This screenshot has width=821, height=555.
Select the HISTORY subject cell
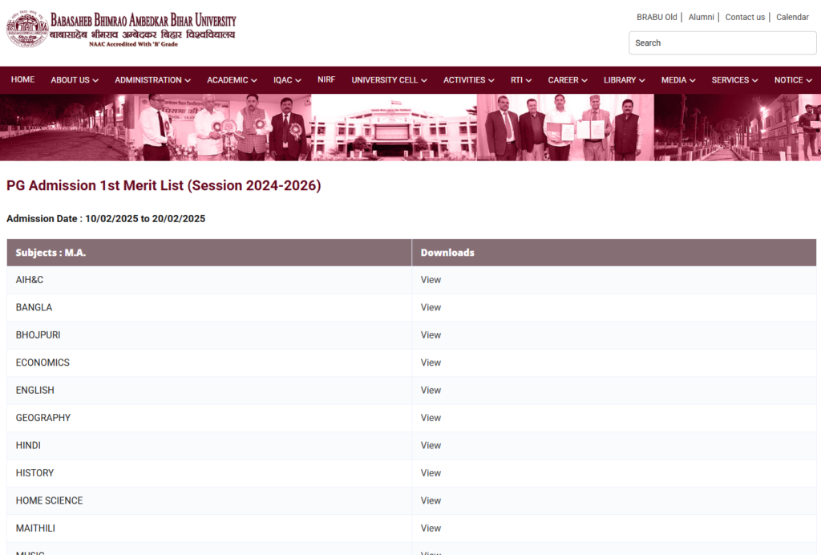[209, 473]
